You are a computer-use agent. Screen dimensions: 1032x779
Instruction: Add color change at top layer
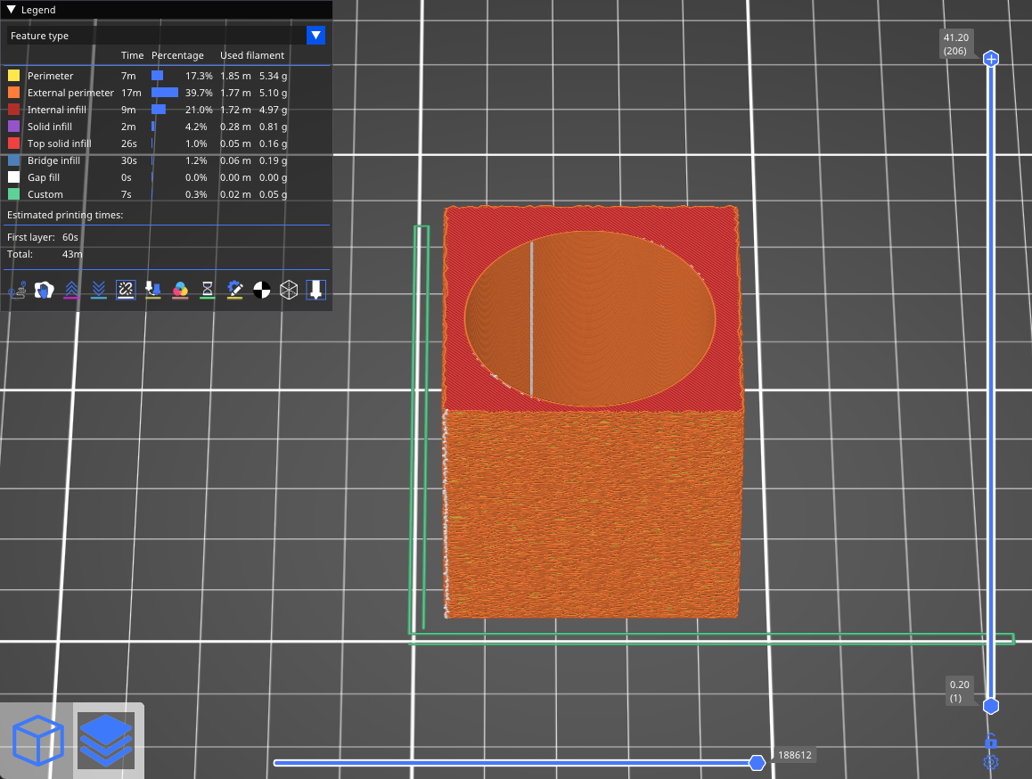point(990,59)
